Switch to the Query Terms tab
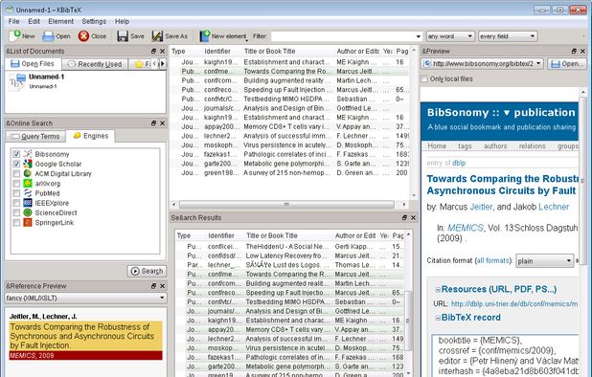The height and width of the screenshot is (377, 592). click(35, 137)
